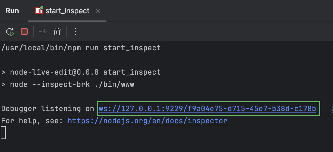Click the empty console area below the cursor
This screenshot has height=152, width=333.
coord(167,144)
